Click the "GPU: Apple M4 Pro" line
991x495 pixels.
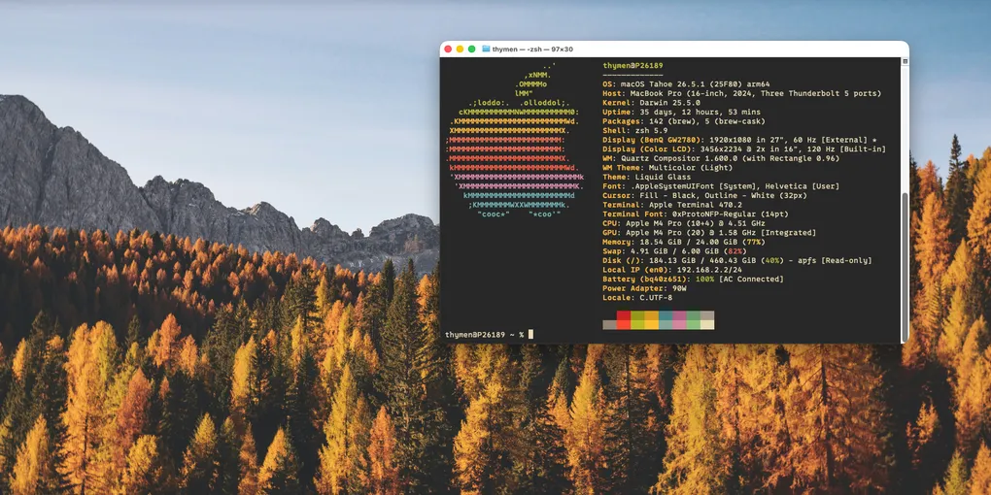[709, 232]
